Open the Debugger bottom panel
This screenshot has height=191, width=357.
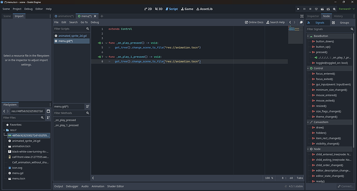(x=72, y=186)
